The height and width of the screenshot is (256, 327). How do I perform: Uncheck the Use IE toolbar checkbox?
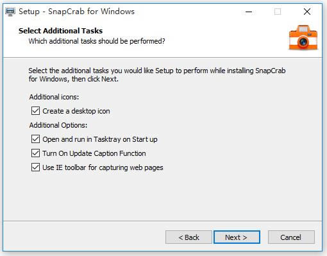point(35,167)
